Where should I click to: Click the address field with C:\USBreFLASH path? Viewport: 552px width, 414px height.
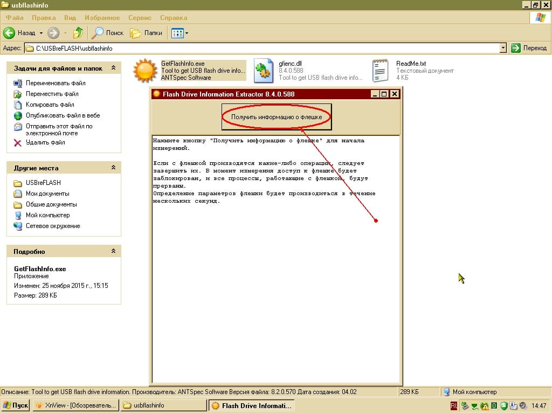point(263,48)
